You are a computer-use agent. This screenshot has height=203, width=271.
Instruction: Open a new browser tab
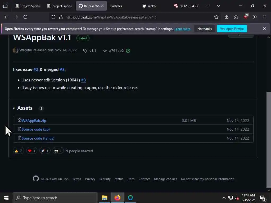[x=208, y=6]
